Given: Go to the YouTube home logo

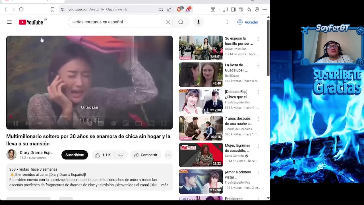Looking at the screenshot, I should (x=31, y=22).
